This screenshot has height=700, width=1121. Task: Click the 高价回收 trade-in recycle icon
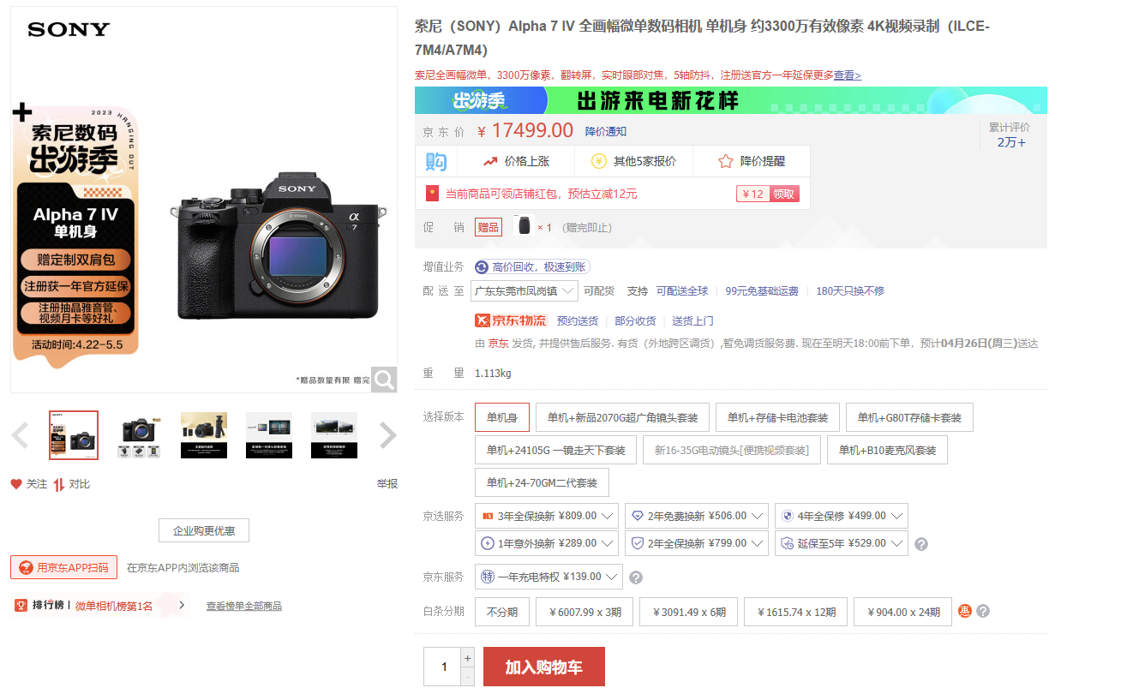[x=482, y=267]
